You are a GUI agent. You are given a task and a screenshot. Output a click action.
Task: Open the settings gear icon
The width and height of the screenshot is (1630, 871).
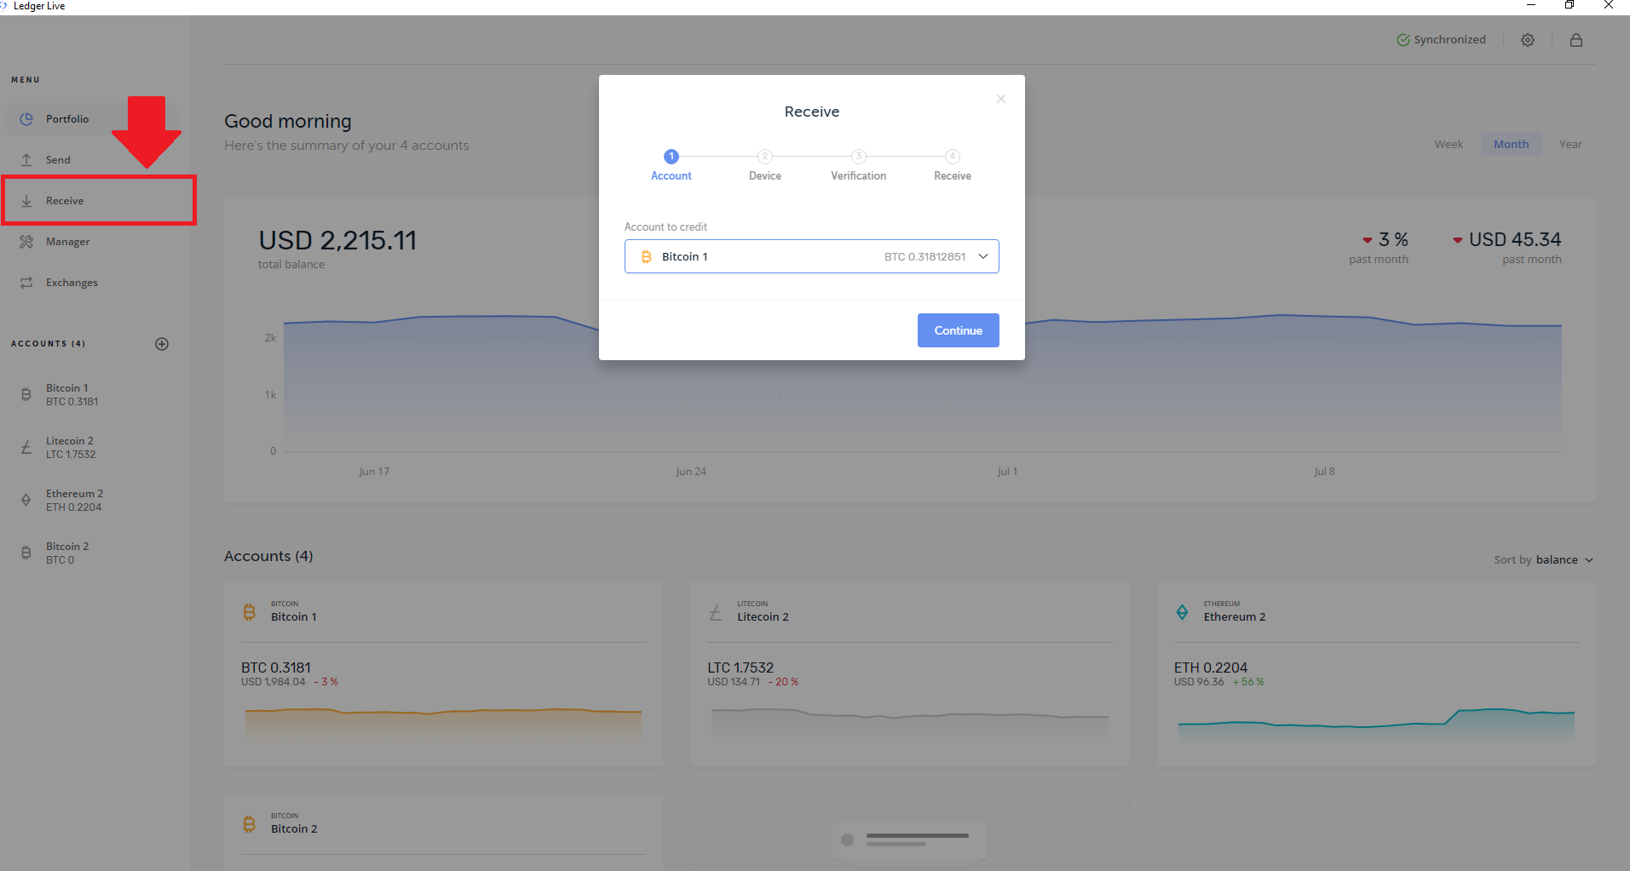(1528, 40)
